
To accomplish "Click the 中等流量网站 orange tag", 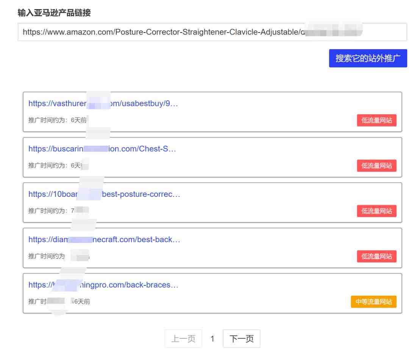I will point(373,302).
